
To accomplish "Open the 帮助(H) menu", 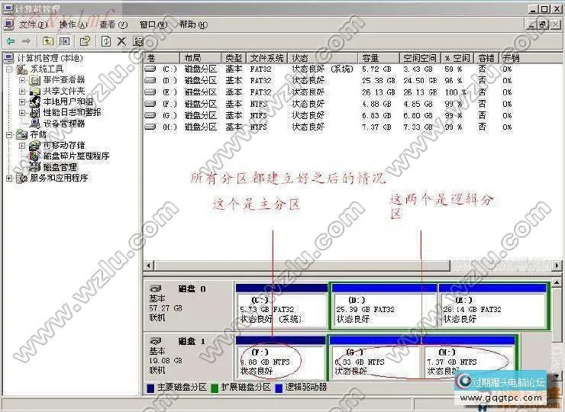I will [x=193, y=24].
